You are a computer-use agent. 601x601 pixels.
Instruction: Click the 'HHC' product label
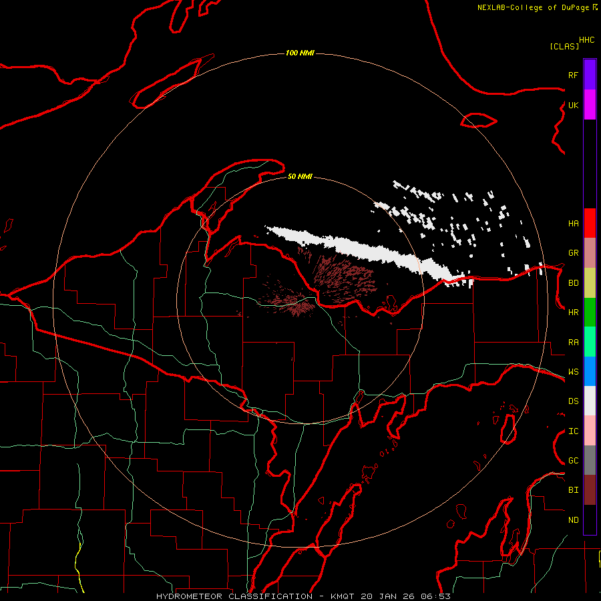[x=587, y=40]
